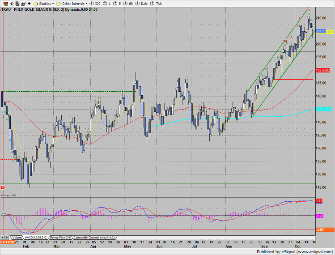
Task: Click the black plus crosshair icon
Action: (x=29, y=3)
